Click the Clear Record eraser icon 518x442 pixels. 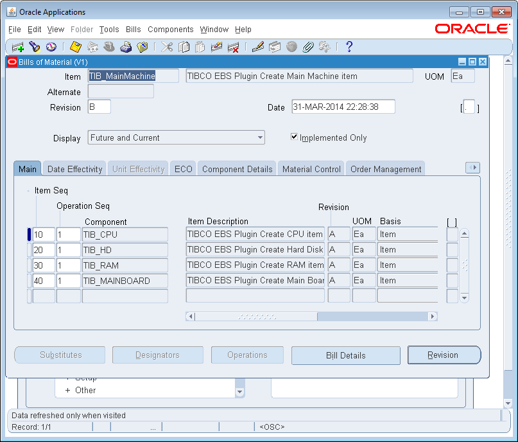(216, 47)
